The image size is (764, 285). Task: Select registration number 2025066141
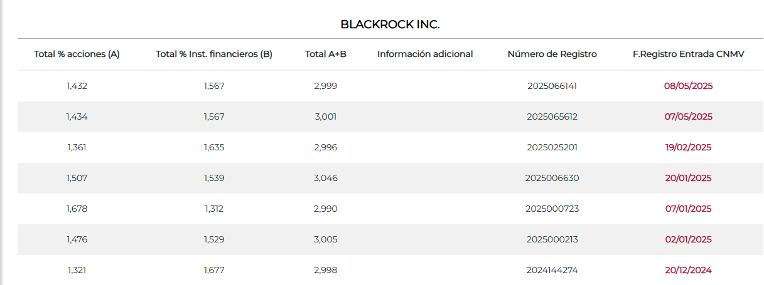552,86
